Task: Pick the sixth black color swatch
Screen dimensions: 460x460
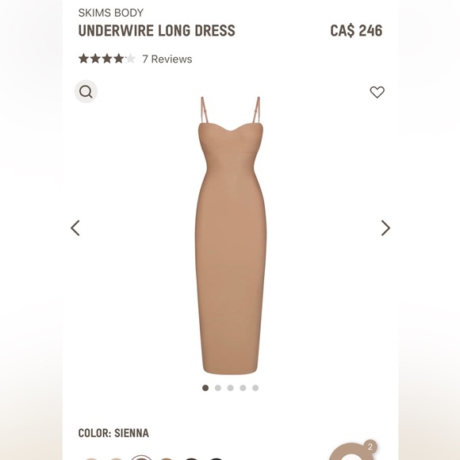Action: coord(216,458)
